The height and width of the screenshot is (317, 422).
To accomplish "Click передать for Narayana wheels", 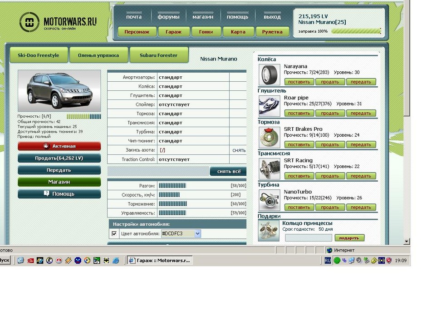I will pyautogui.click(x=361, y=82).
